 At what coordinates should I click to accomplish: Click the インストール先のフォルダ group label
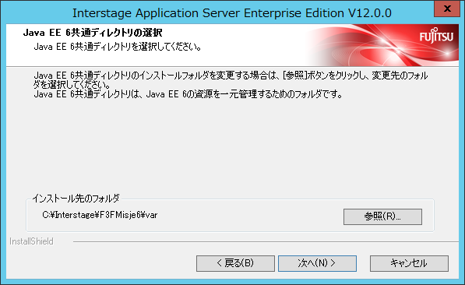point(76,198)
